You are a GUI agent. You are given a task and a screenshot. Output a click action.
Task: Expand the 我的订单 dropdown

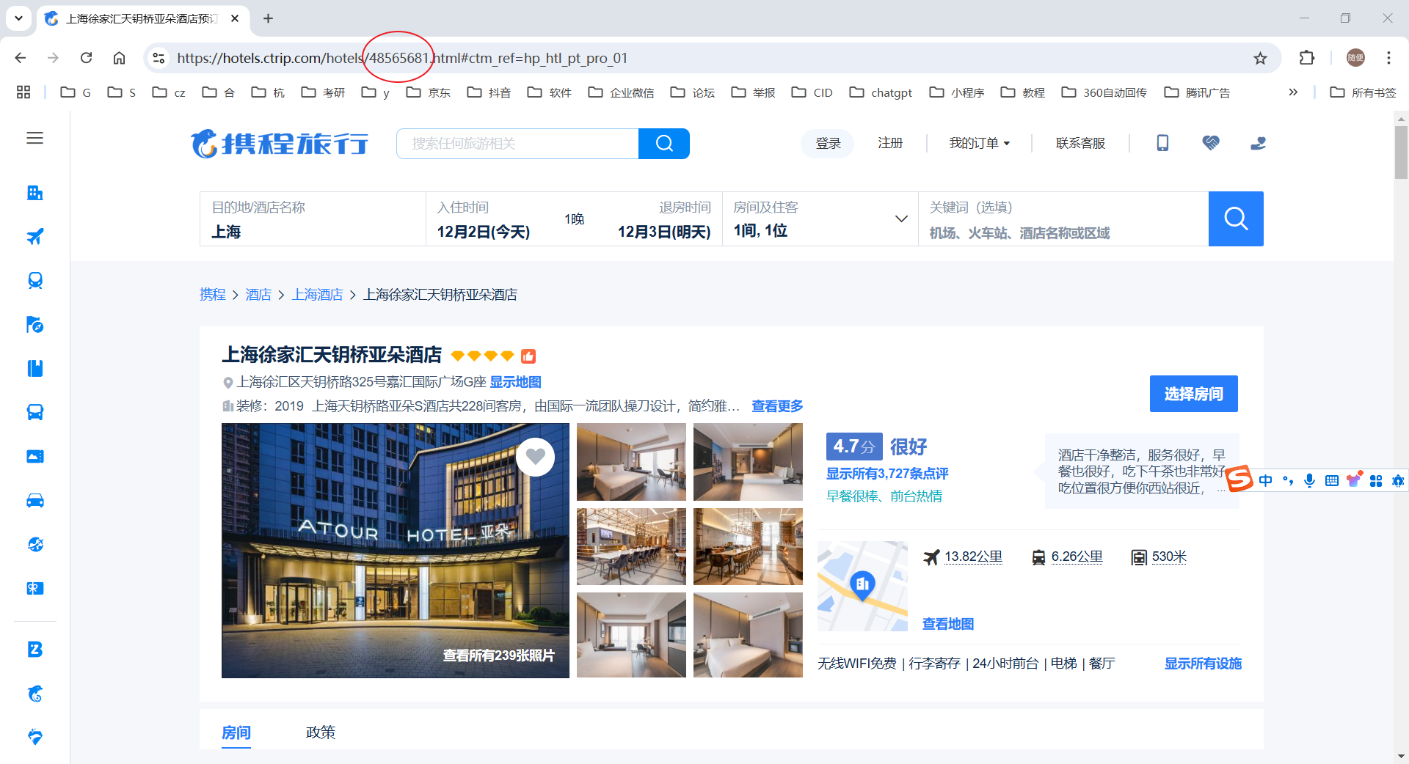click(x=979, y=143)
